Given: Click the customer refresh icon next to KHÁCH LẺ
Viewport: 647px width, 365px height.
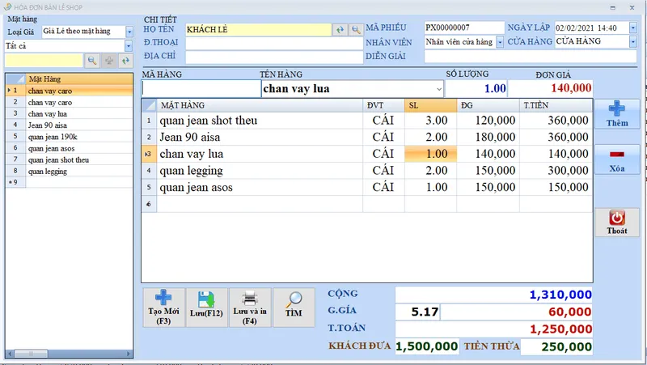Looking at the screenshot, I should pos(340,30).
